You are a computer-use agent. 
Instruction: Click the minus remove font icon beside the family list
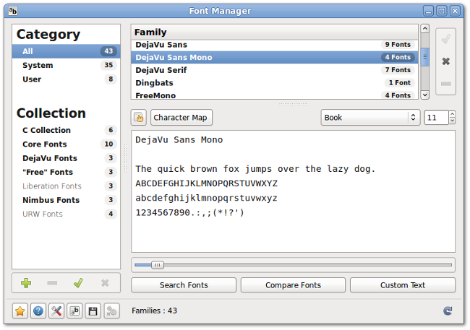[445, 84]
